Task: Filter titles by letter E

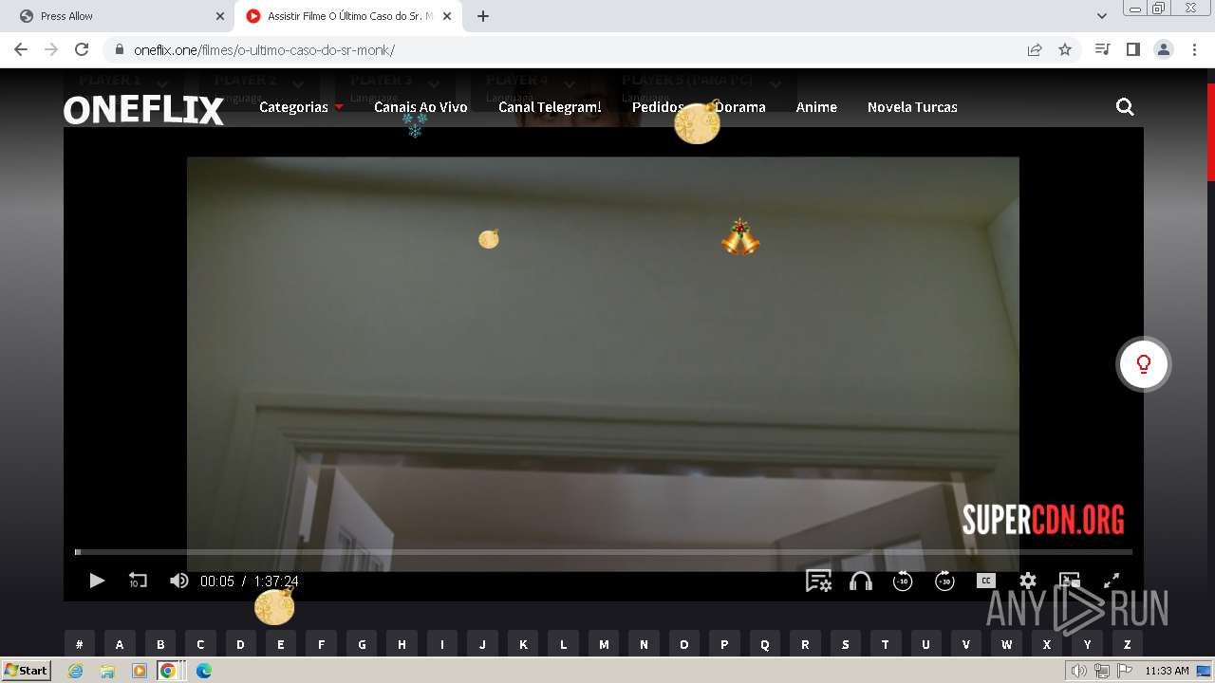Action: click(x=281, y=644)
